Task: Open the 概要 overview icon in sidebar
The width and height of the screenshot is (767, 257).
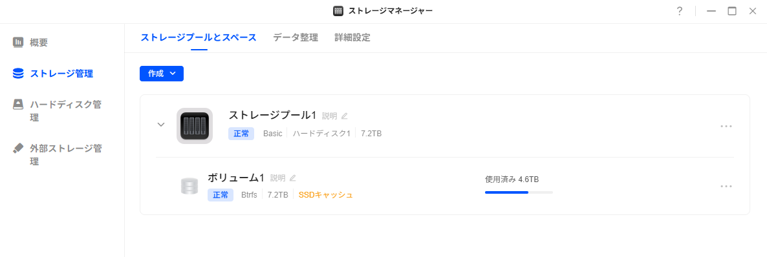Action: 18,43
